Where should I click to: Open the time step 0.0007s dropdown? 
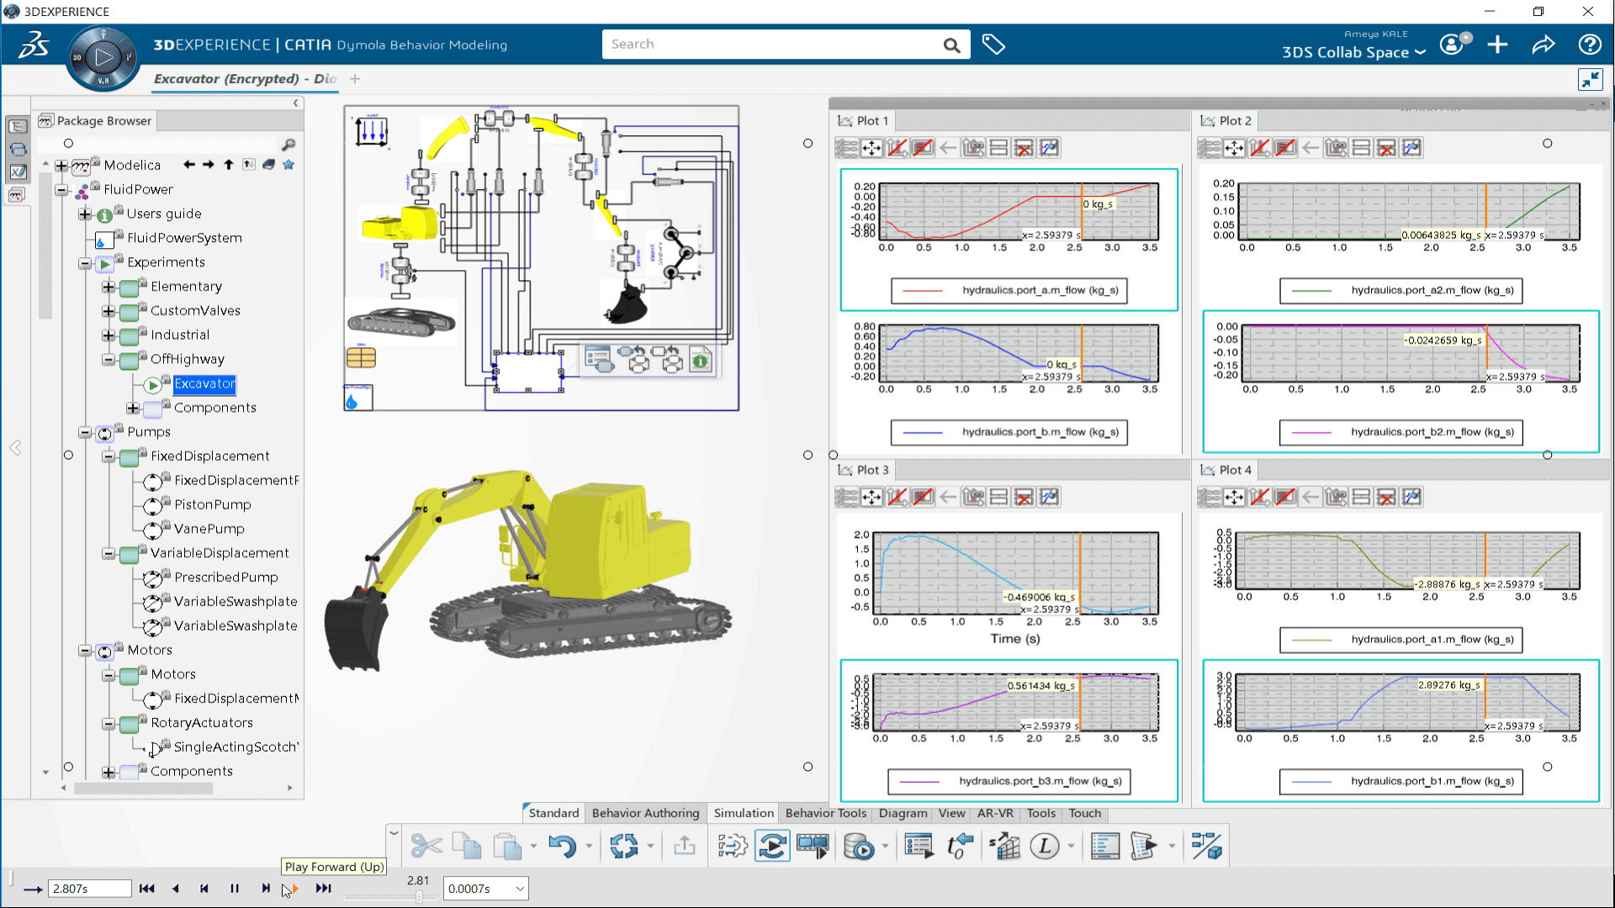coord(520,889)
